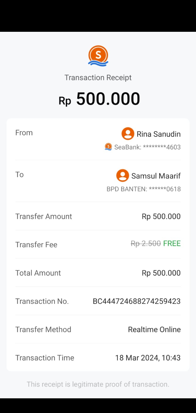Click the Transaction Receipt title

point(98,78)
